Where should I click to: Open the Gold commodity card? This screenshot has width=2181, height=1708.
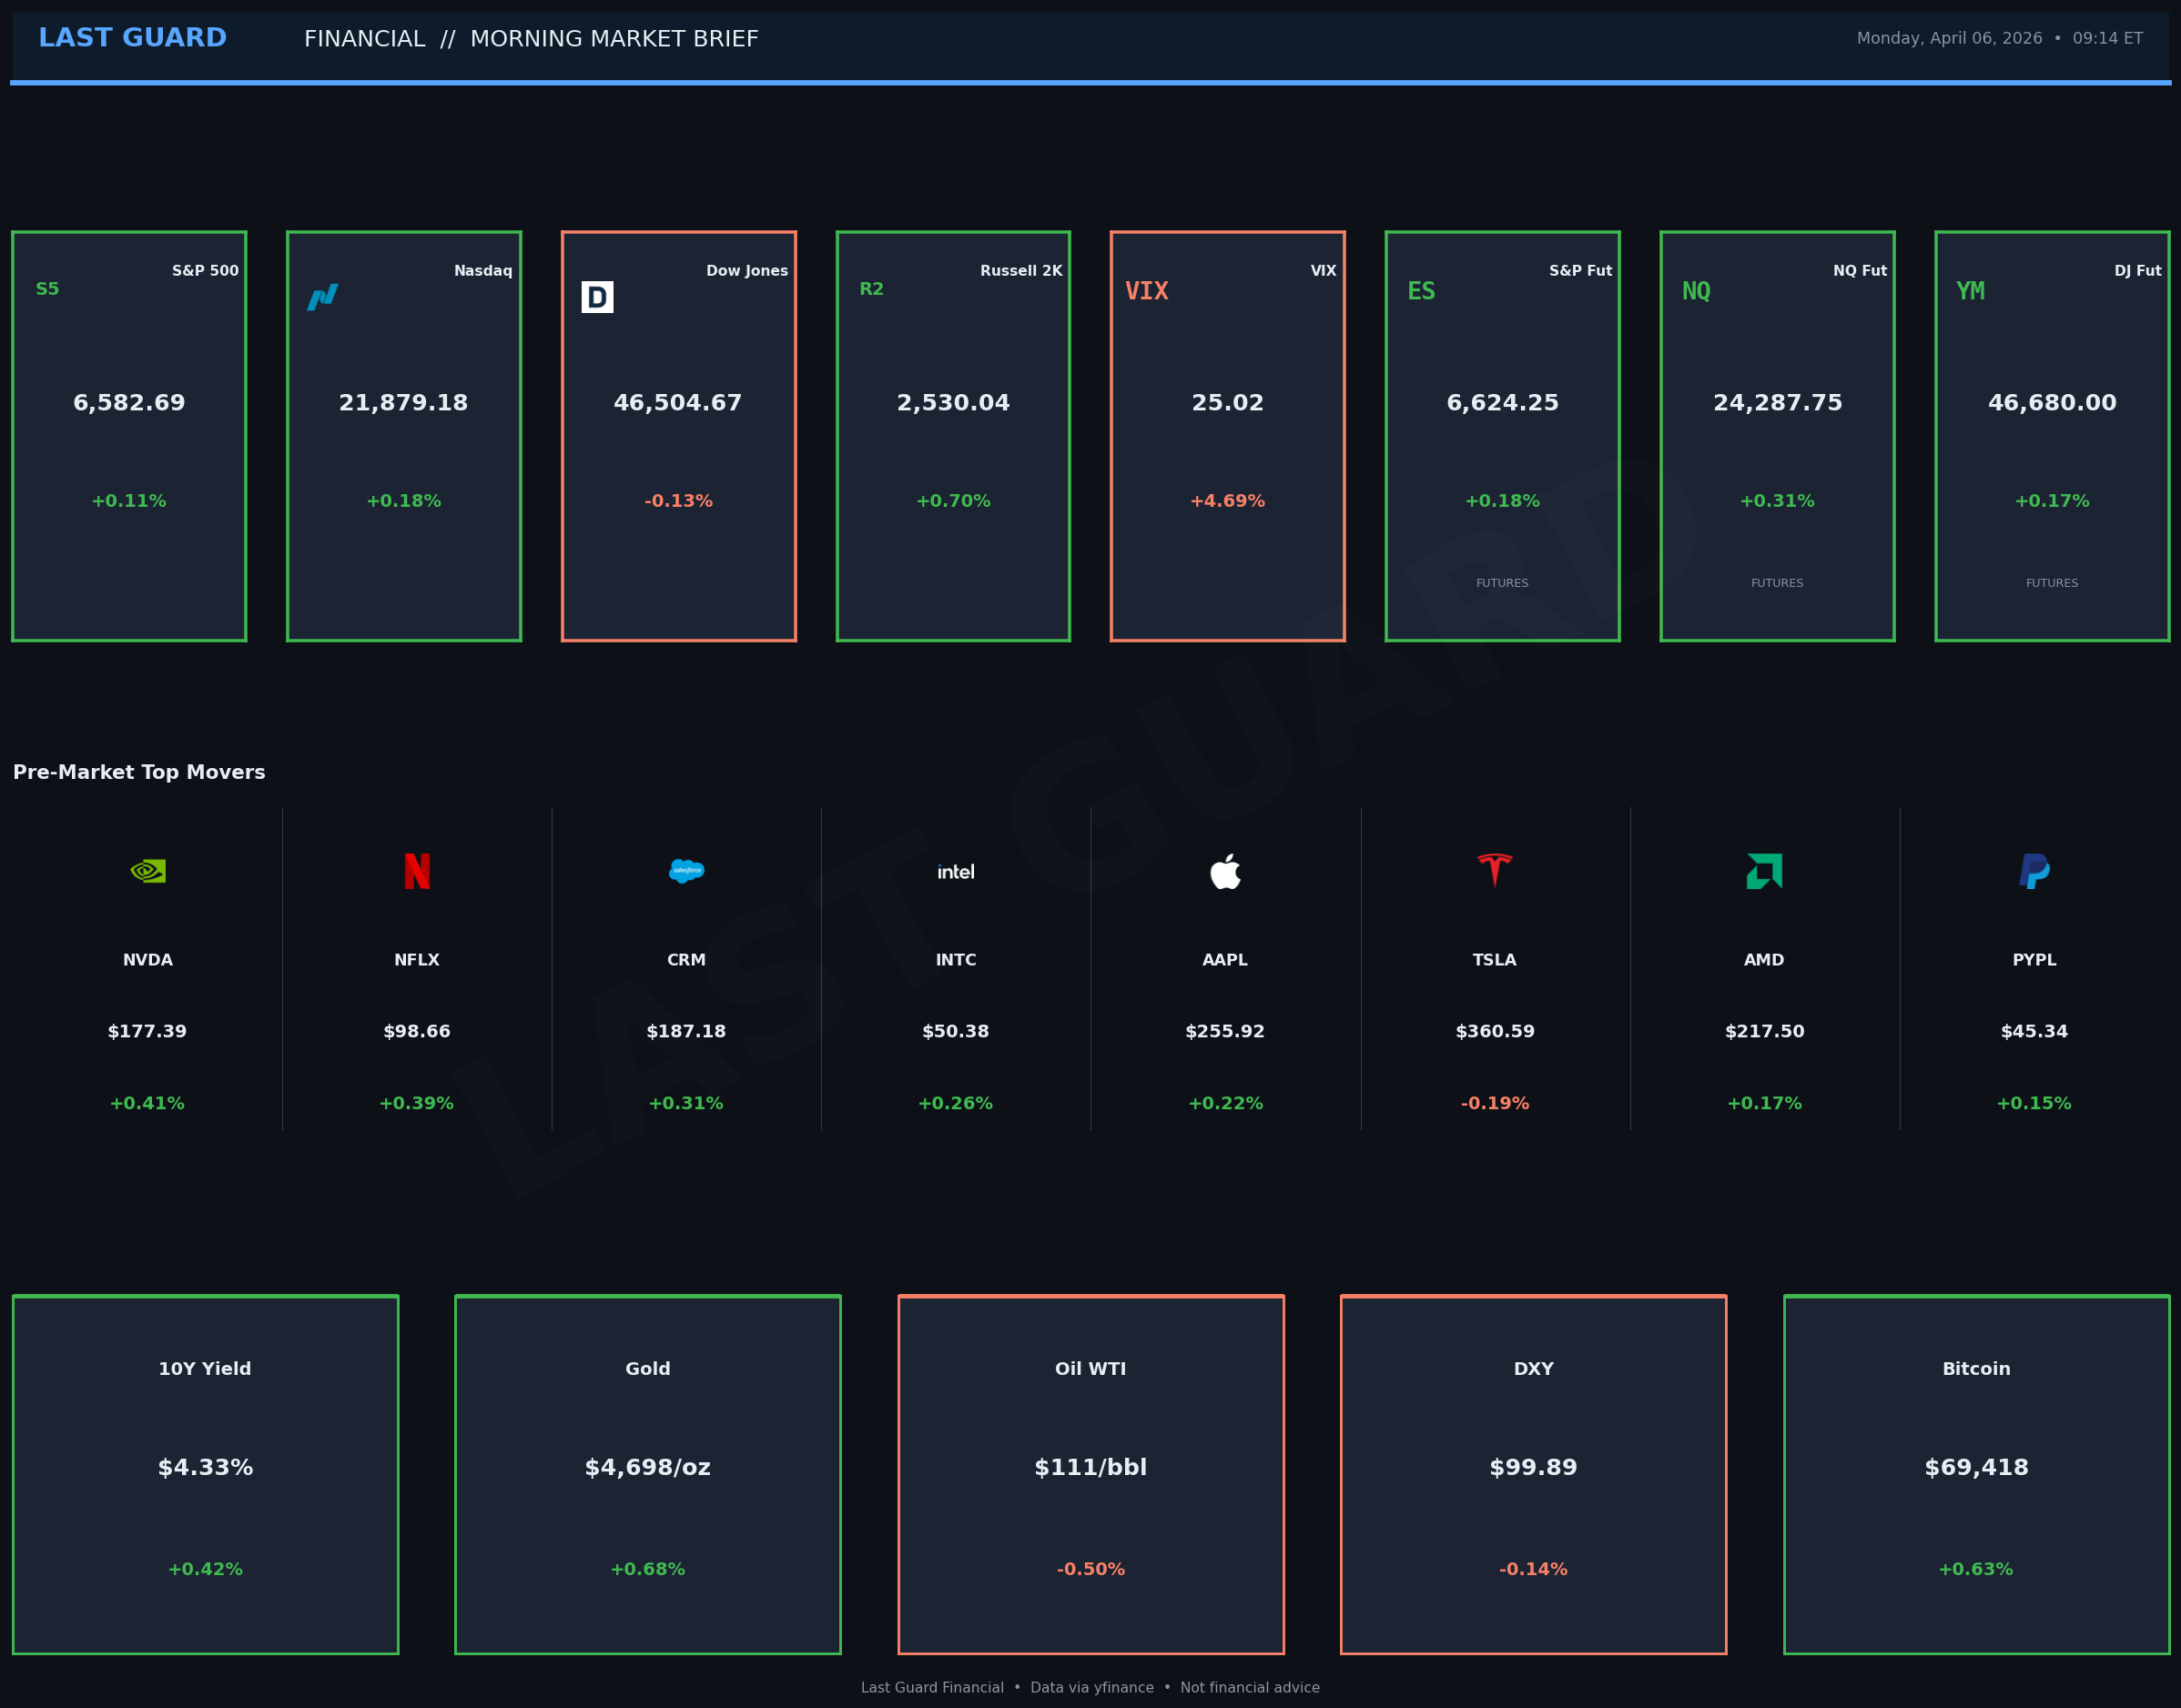click(647, 1474)
